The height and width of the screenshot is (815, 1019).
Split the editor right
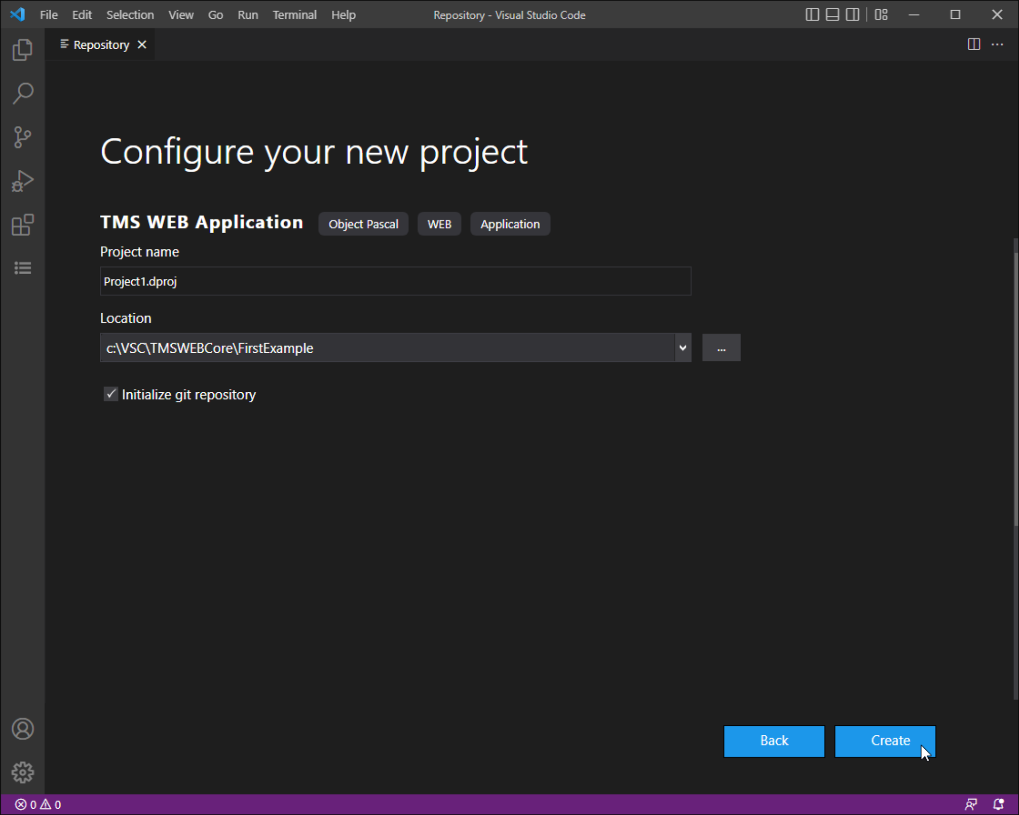(974, 44)
